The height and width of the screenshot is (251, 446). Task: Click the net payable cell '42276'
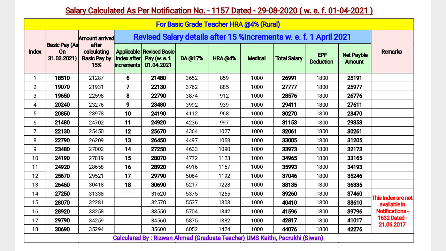355,229
